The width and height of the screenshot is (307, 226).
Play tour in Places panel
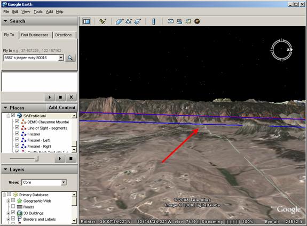(x=60, y=158)
